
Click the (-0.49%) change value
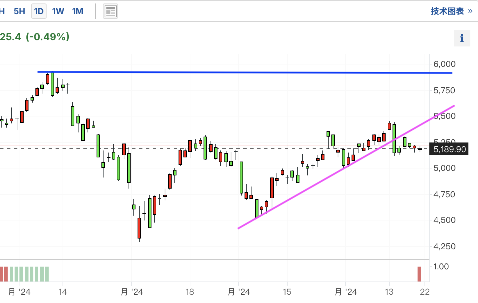[x=48, y=37]
